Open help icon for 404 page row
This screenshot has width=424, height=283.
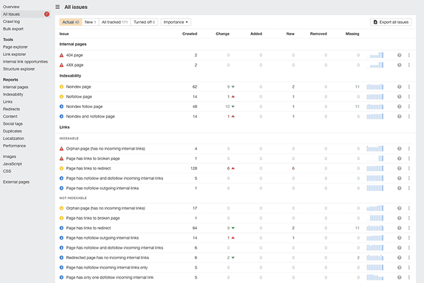pos(399,55)
